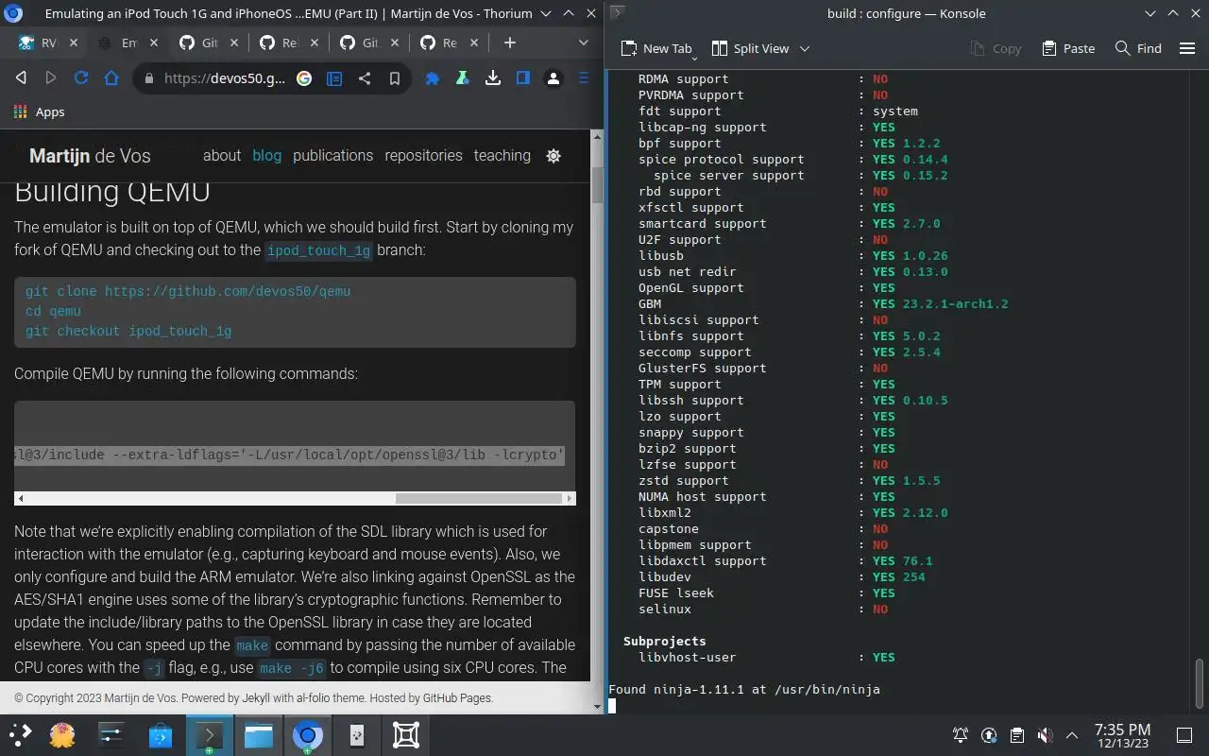1209x756 pixels.
Task: Click the code block horizontal scrollbar thumb
Action: pyautogui.click(x=480, y=498)
